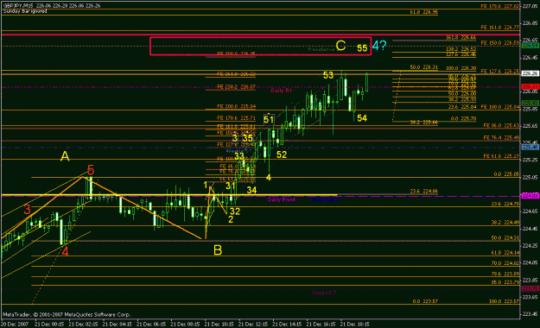Select wave count label 35
This screenshot has width=540, height=328.
tap(248, 138)
